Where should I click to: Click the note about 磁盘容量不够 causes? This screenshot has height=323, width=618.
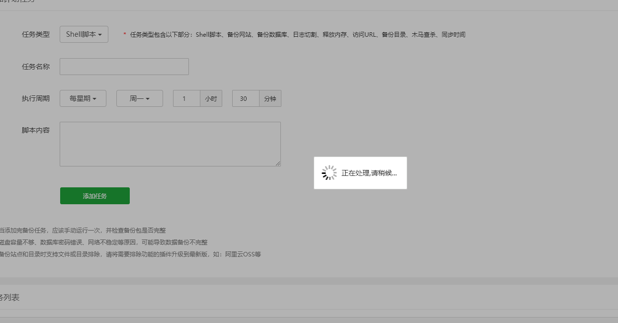click(103, 242)
